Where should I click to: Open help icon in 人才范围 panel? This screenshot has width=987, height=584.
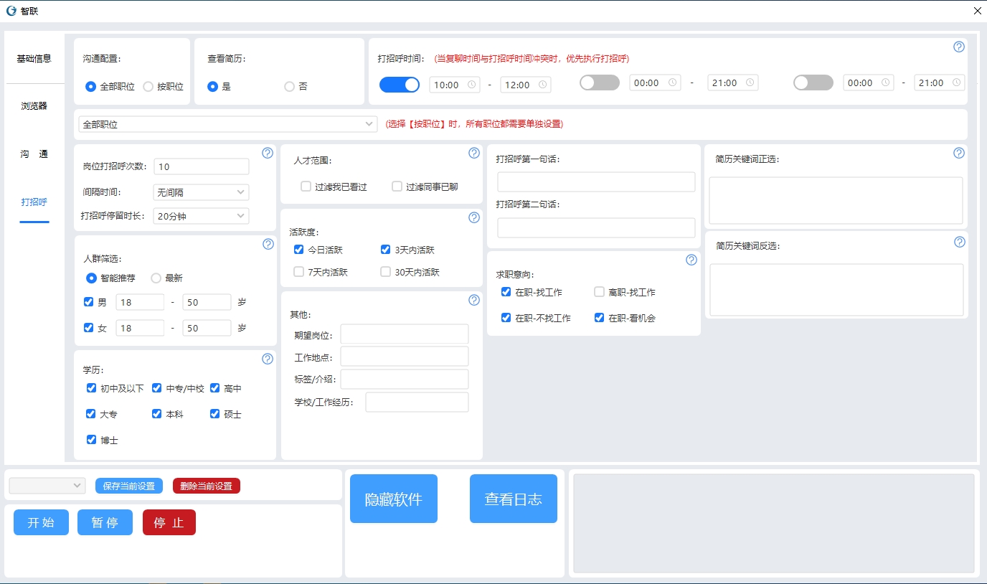pos(474,153)
